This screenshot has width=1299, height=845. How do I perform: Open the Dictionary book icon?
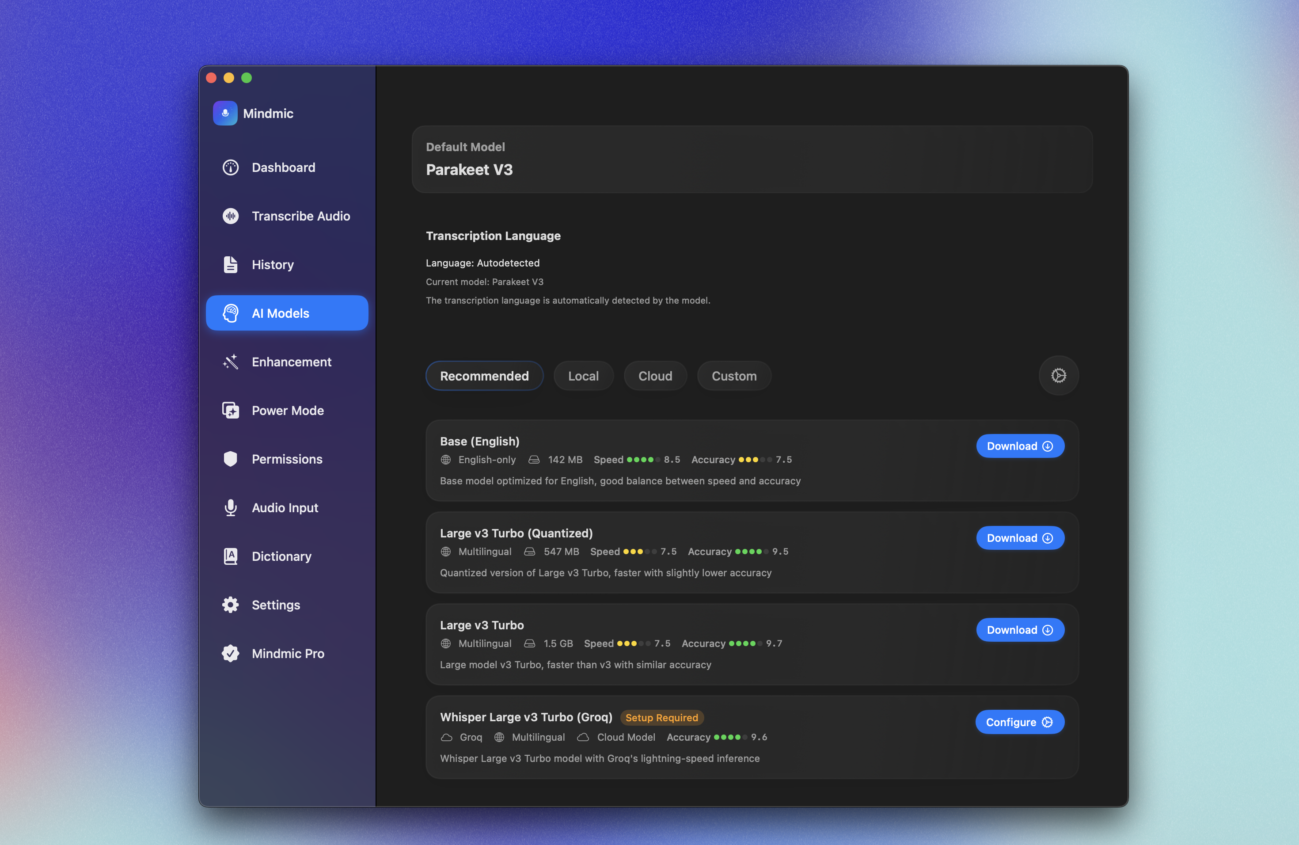(230, 556)
